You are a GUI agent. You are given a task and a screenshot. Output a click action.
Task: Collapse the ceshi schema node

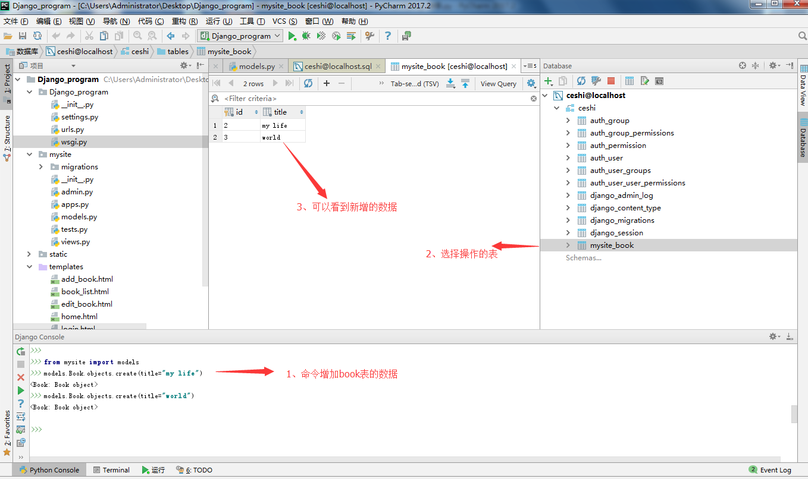click(557, 108)
